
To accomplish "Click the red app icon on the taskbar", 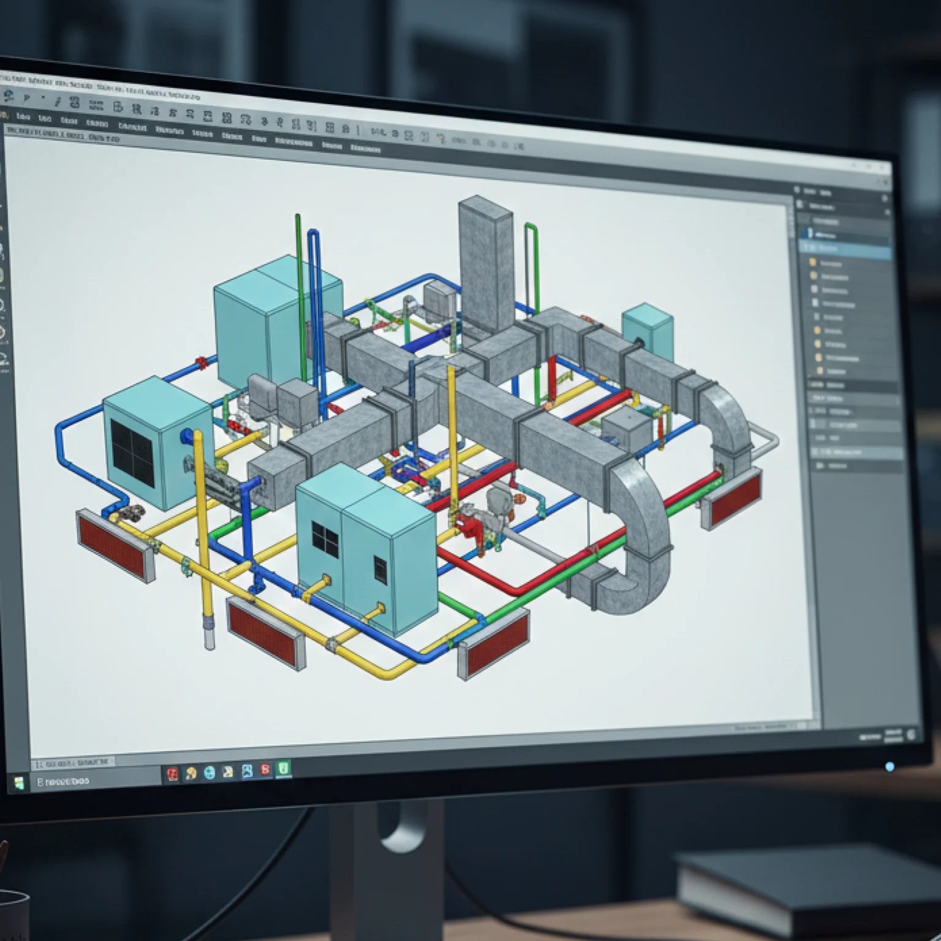I will 173,774.
